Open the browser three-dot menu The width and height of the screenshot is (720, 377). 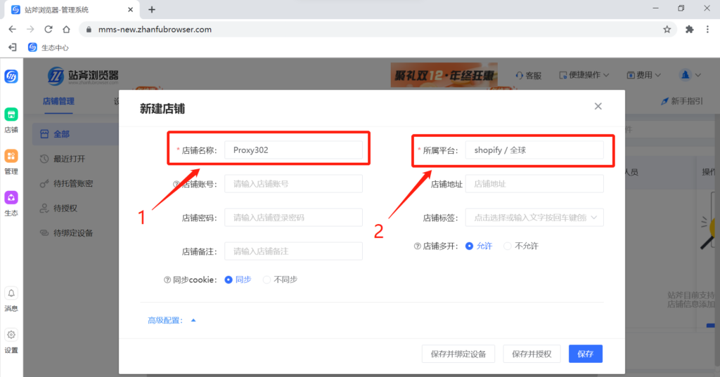tap(707, 29)
